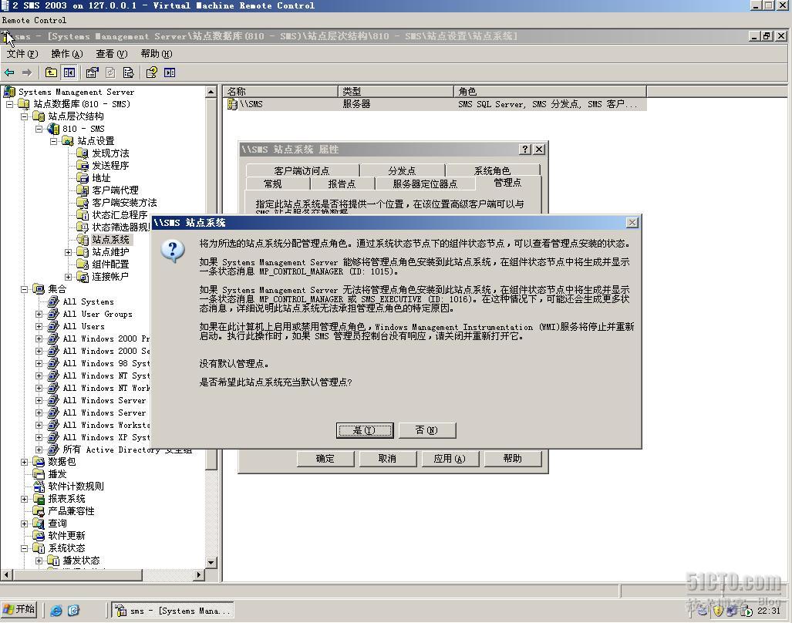Open the 文件(F) menu
The height and width of the screenshot is (623, 792).
pos(22,54)
